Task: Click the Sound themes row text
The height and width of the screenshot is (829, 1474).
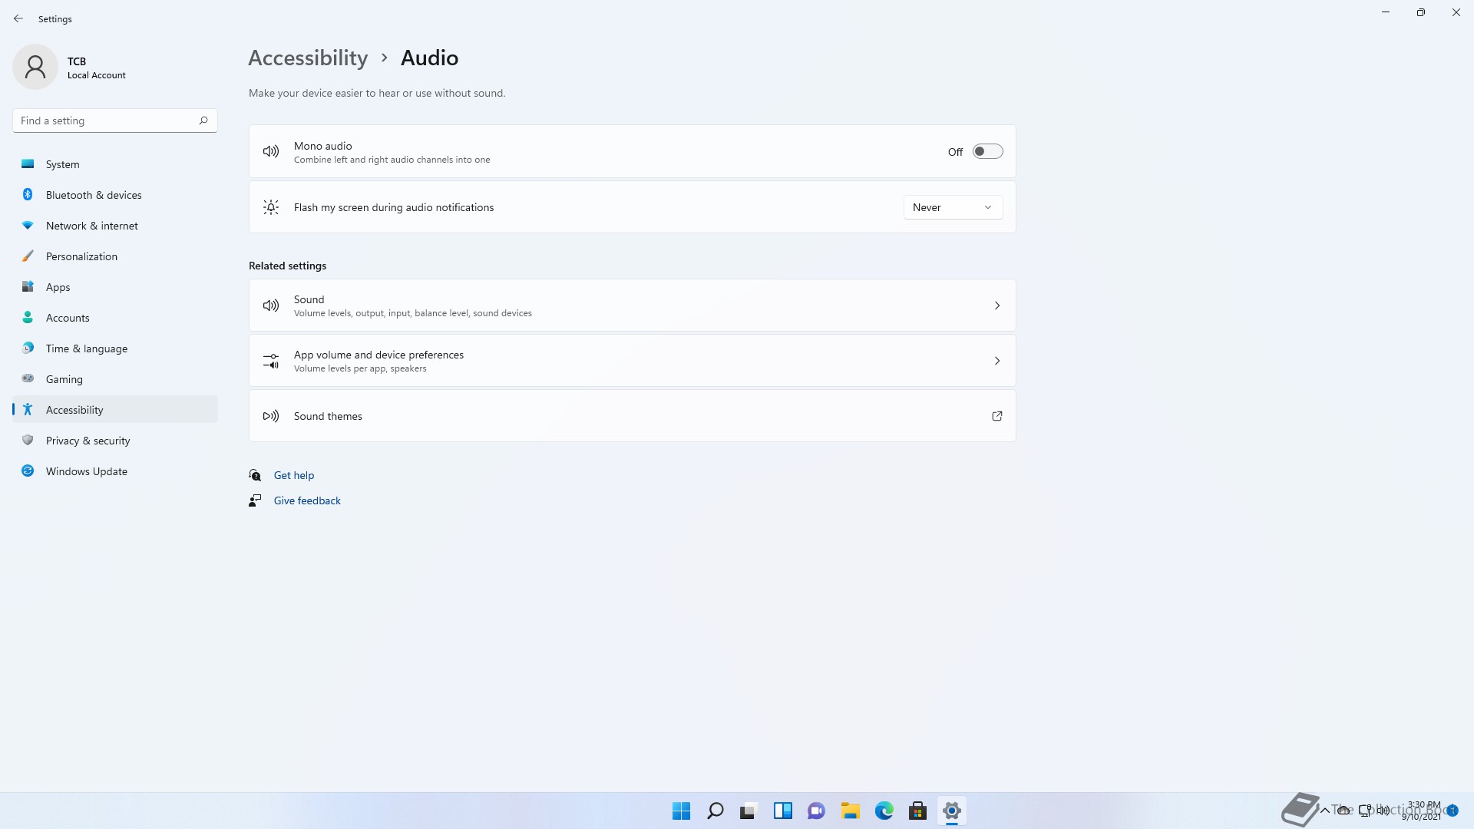Action: [328, 416]
